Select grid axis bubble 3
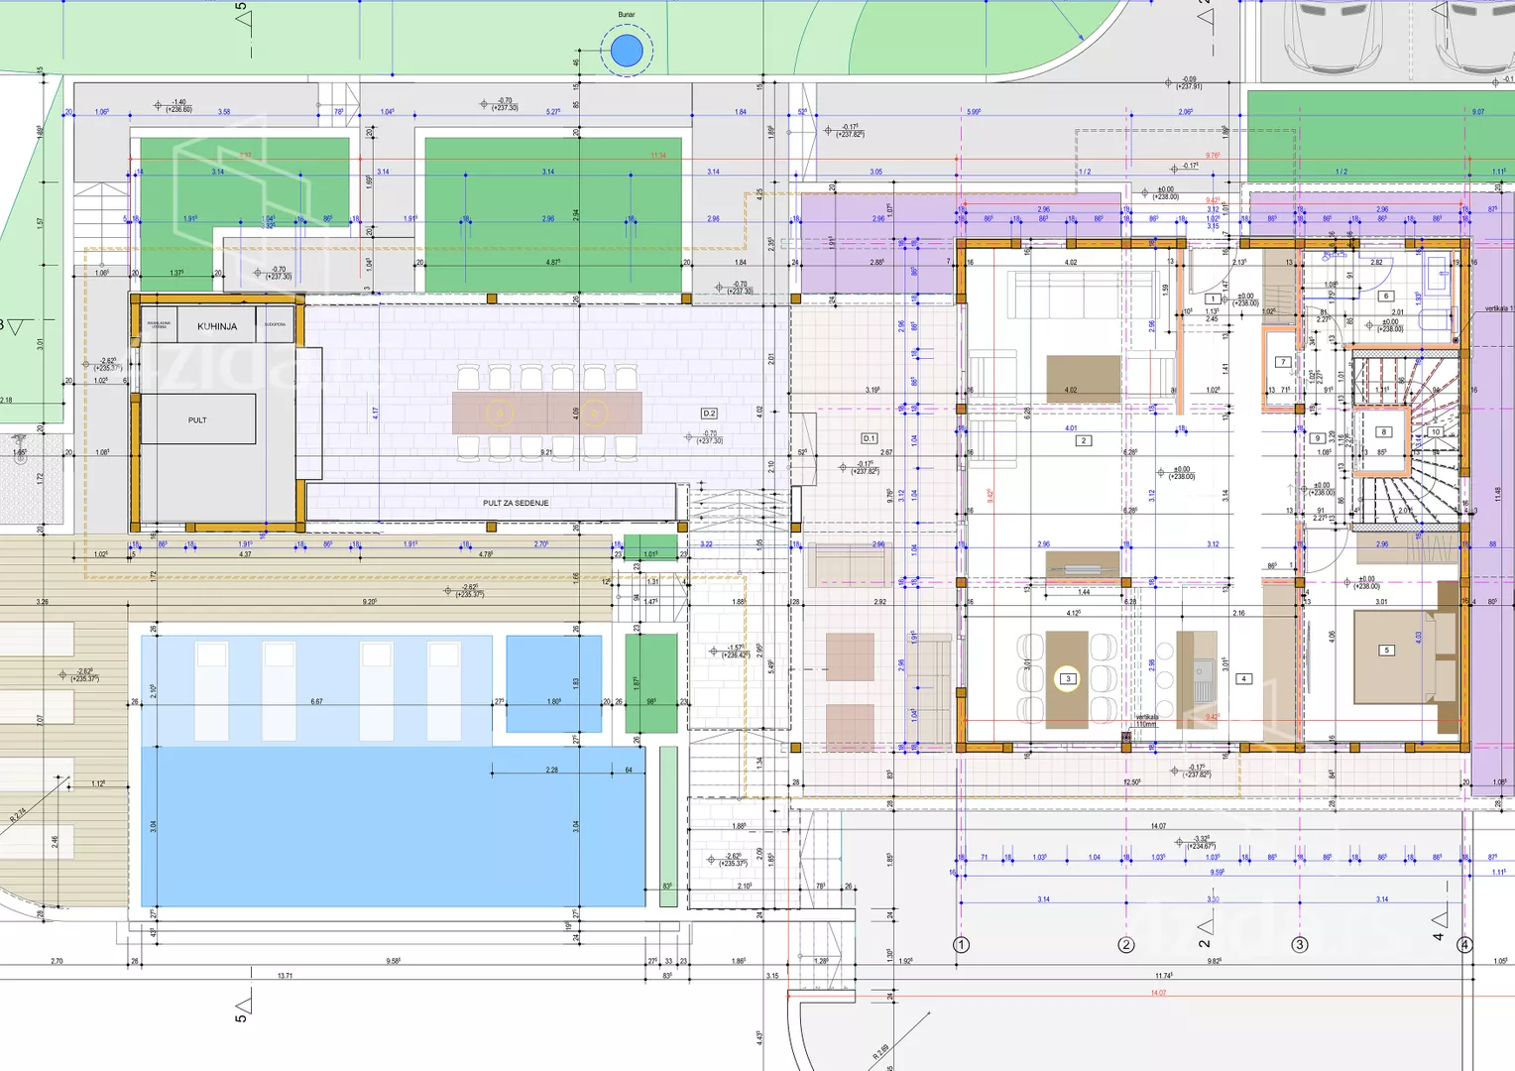The width and height of the screenshot is (1515, 1071). (x=1300, y=945)
